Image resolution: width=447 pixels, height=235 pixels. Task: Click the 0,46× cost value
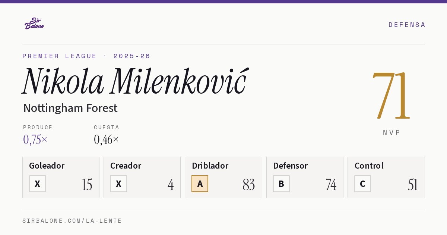coord(107,140)
